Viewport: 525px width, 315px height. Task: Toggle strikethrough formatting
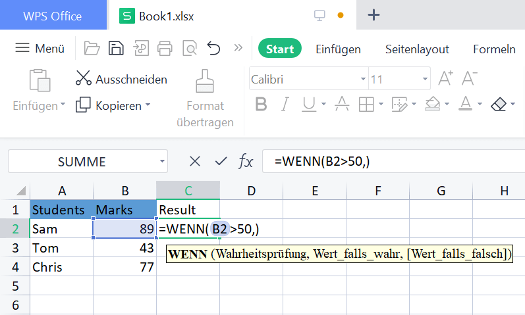point(342,104)
